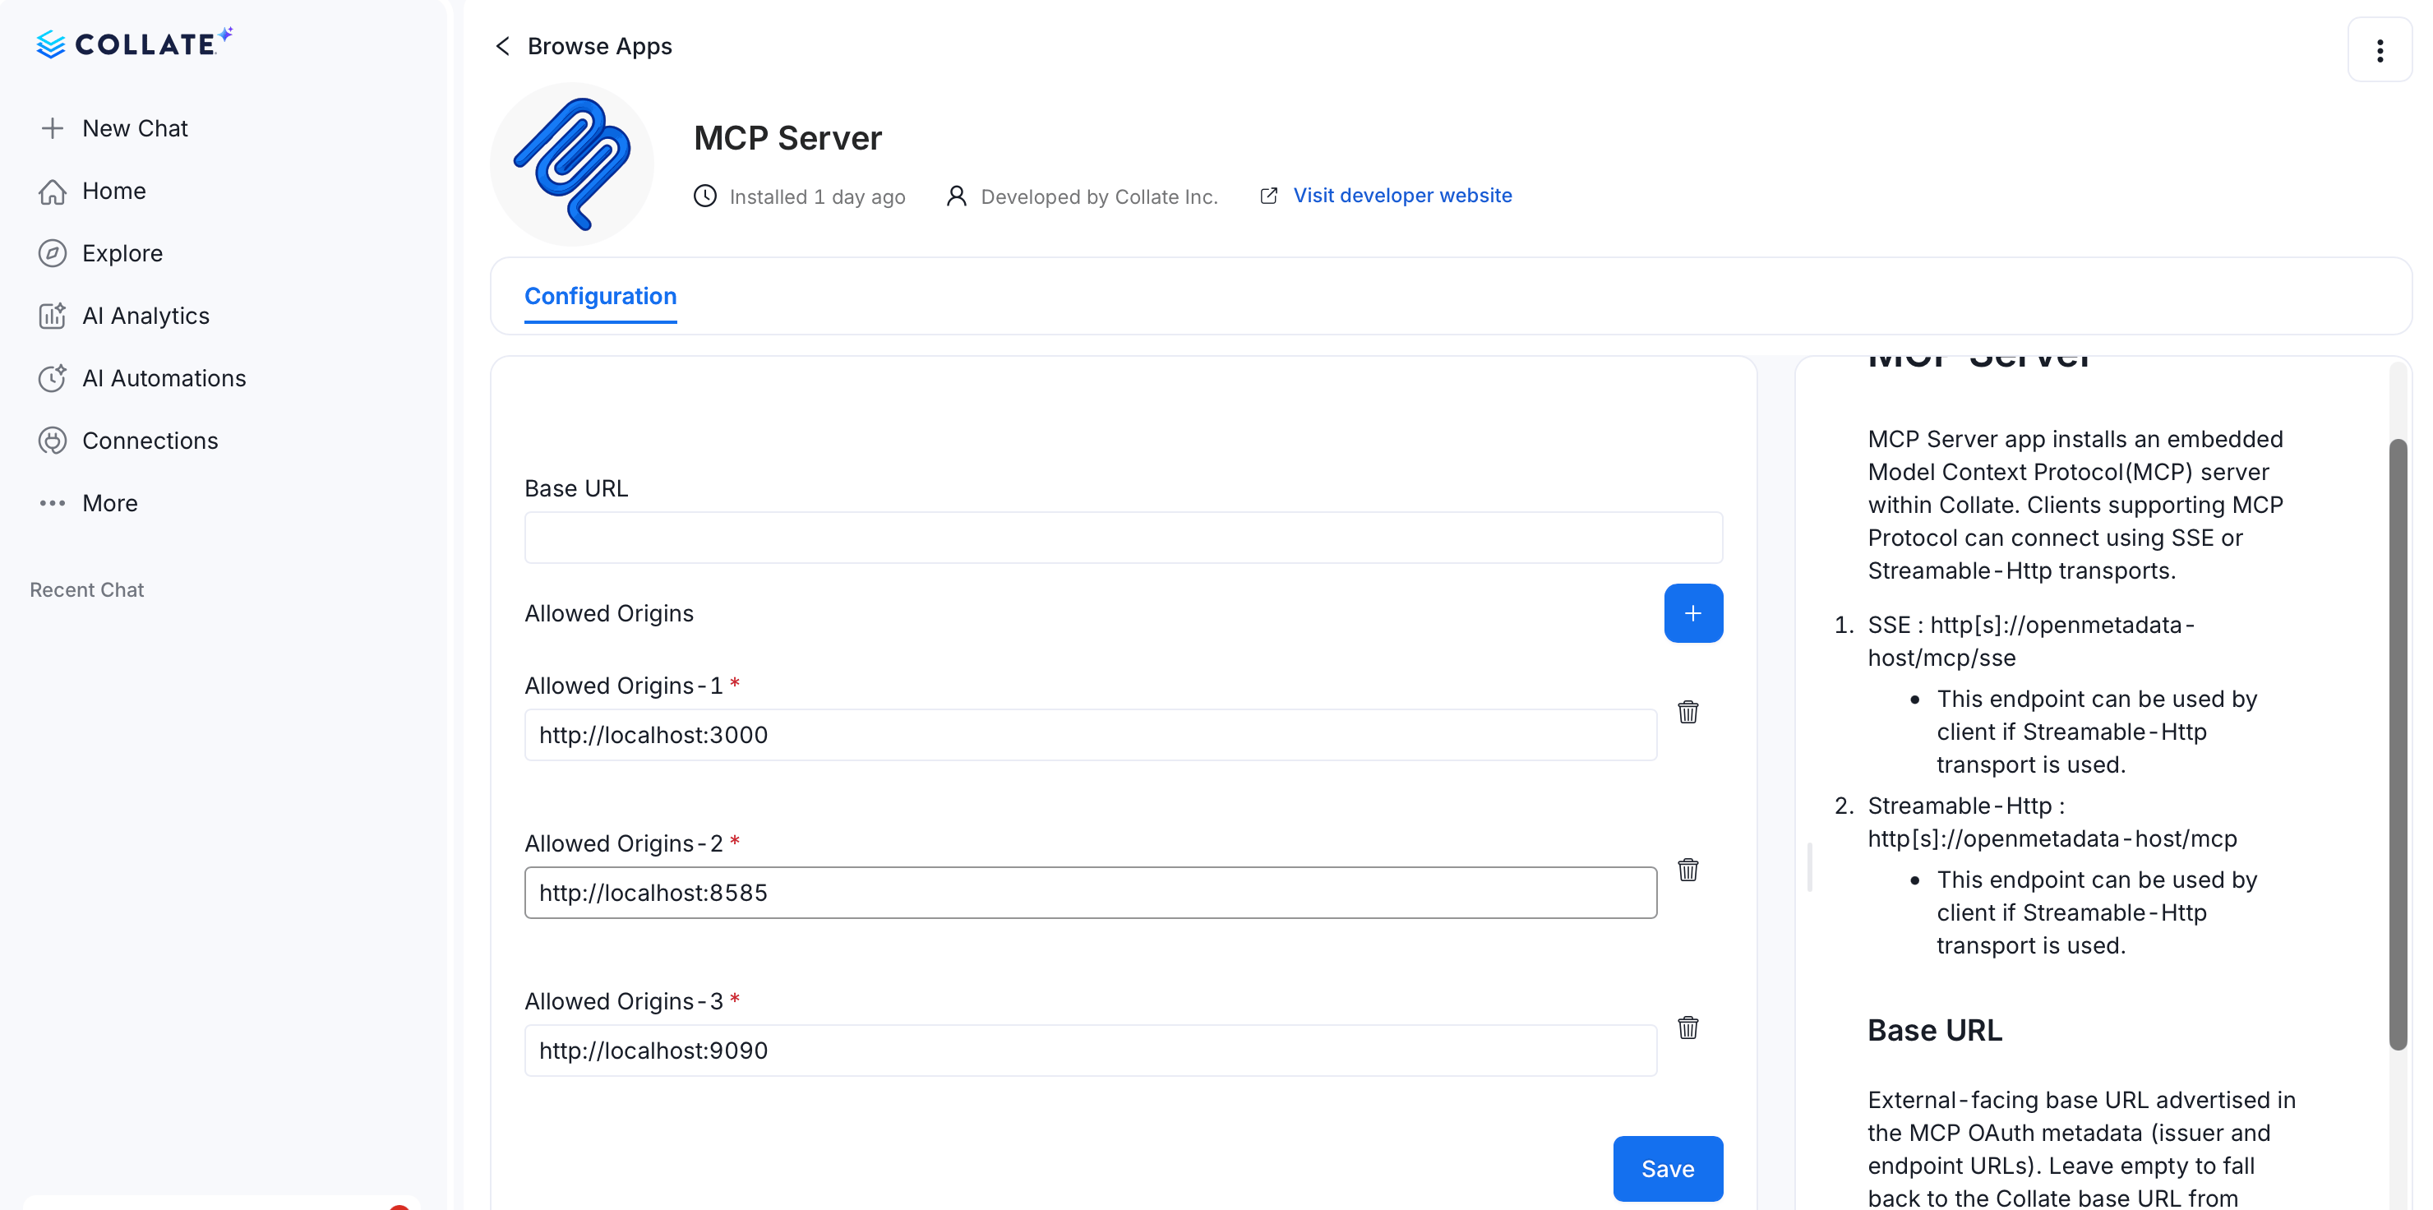Delete Allowed Origins-3 entry
The image size is (2433, 1210).
tap(1687, 1027)
